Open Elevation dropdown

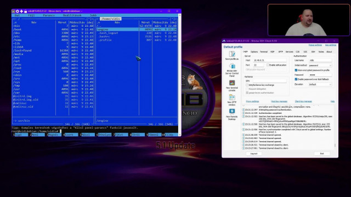tap(320, 84)
